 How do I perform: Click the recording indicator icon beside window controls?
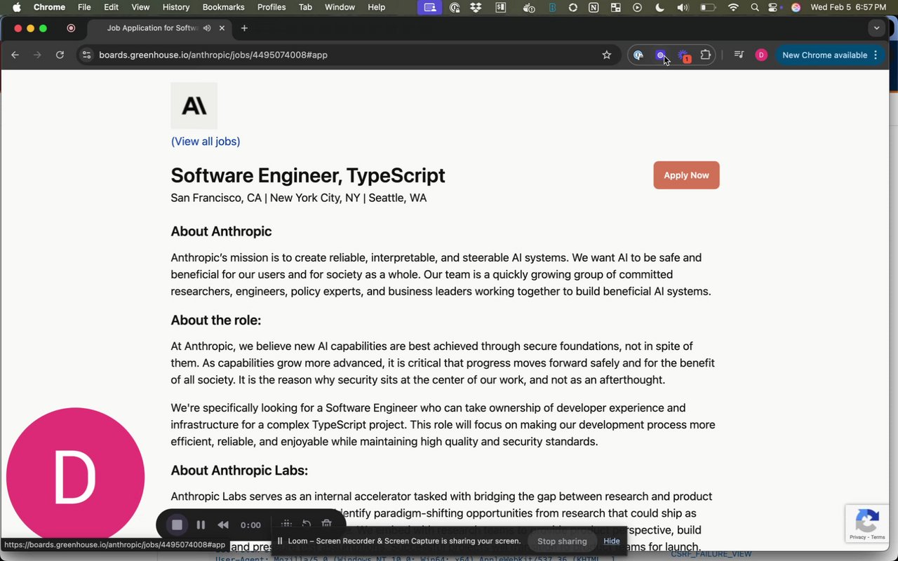[71, 28]
